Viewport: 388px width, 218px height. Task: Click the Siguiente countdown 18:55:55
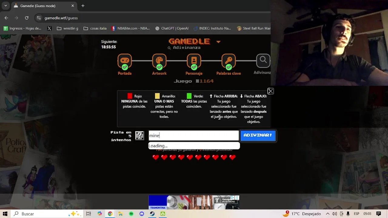coord(109,47)
